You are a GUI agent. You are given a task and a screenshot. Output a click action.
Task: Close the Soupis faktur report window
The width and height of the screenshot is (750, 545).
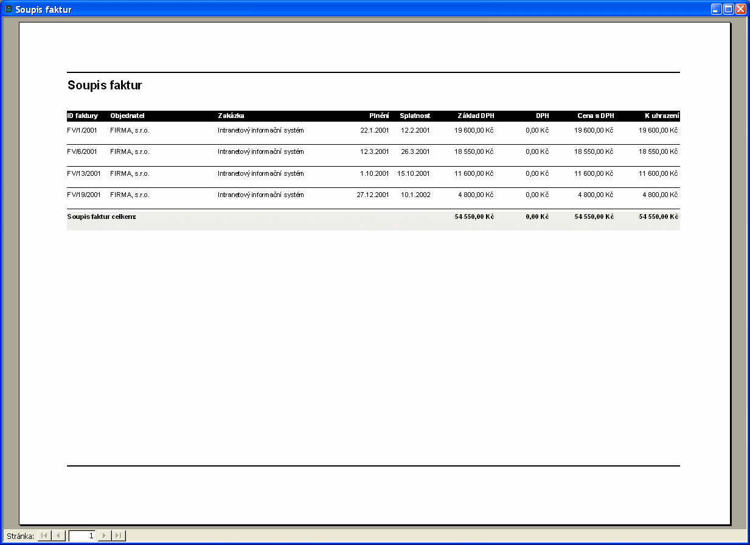tap(740, 9)
